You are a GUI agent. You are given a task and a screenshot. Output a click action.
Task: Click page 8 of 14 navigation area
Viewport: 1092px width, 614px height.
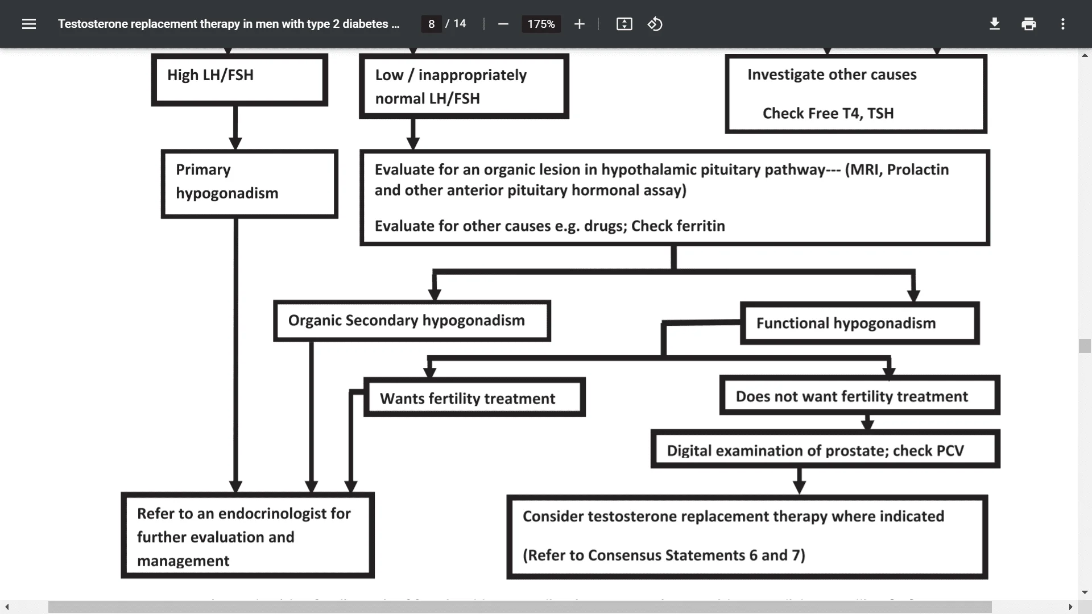pyautogui.click(x=445, y=24)
